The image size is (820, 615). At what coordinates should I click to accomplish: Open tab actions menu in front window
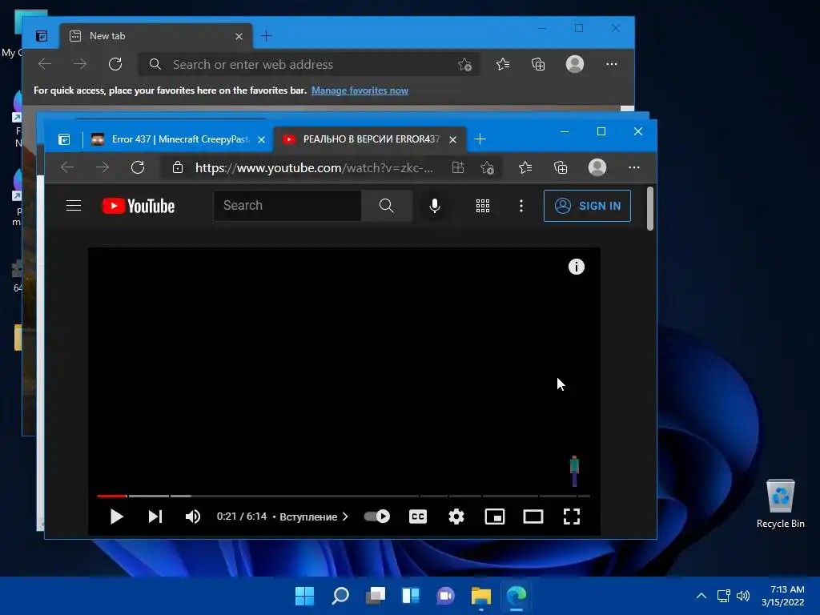tap(64, 139)
